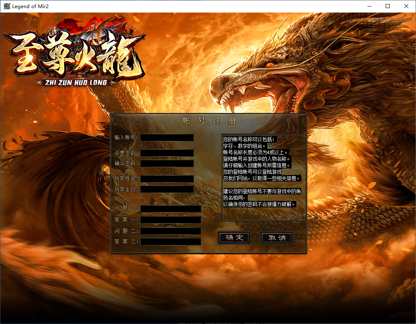Focus the 答案一 answer one field
416x324 pixels.
(x=171, y=220)
